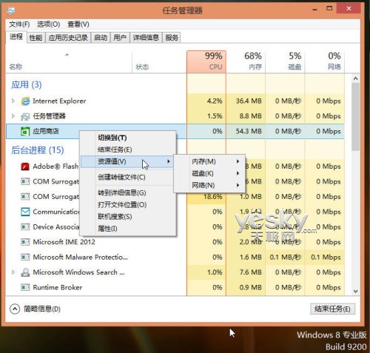Click the 54.3 MB memory value
This screenshot has width=370, height=353.
coord(249,131)
